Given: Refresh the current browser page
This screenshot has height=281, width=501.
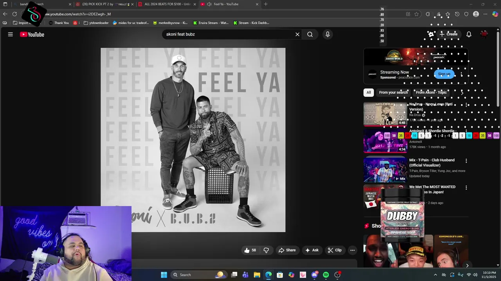Looking at the screenshot, I should [15, 14].
